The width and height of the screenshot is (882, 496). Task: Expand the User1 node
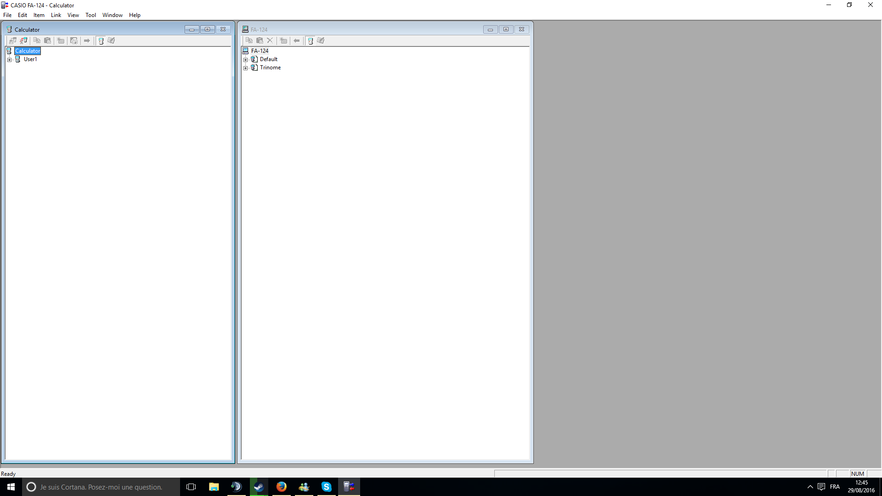10,60
